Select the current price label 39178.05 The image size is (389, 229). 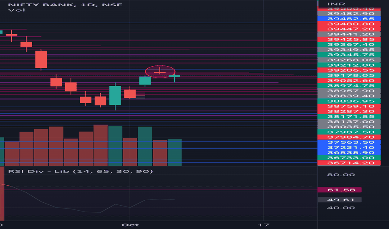[349, 75]
